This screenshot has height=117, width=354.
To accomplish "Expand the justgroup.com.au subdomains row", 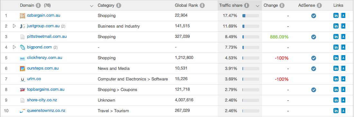I will tap(14, 26).
